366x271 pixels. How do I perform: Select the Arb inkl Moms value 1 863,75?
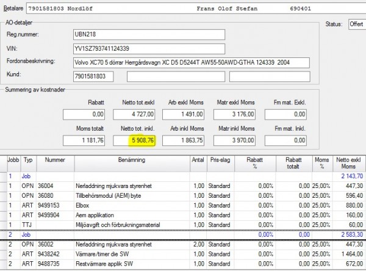click(183, 140)
